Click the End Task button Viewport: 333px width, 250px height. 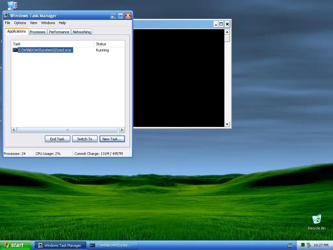(57, 139)
